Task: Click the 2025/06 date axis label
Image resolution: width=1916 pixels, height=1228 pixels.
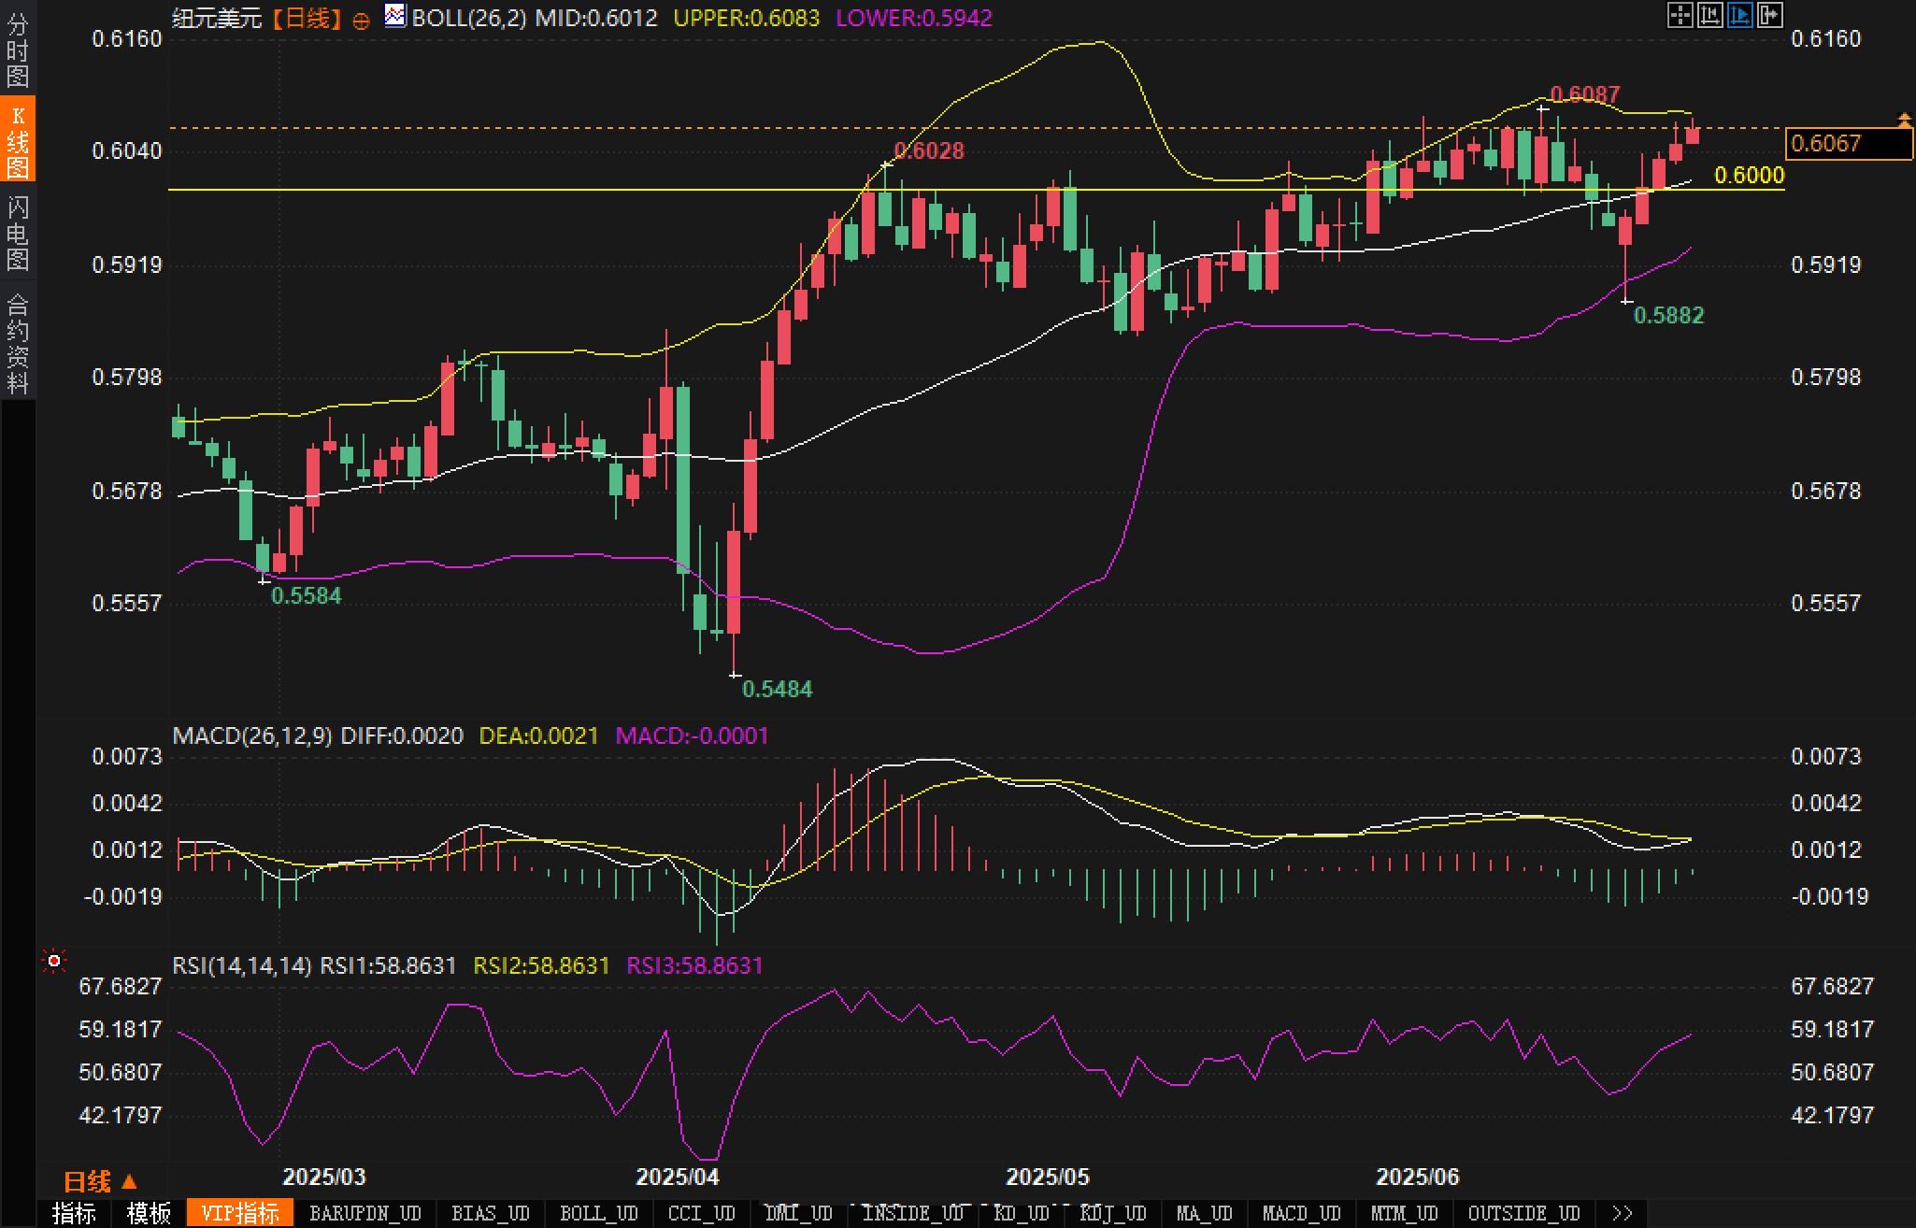Action: point(1418,1177)
